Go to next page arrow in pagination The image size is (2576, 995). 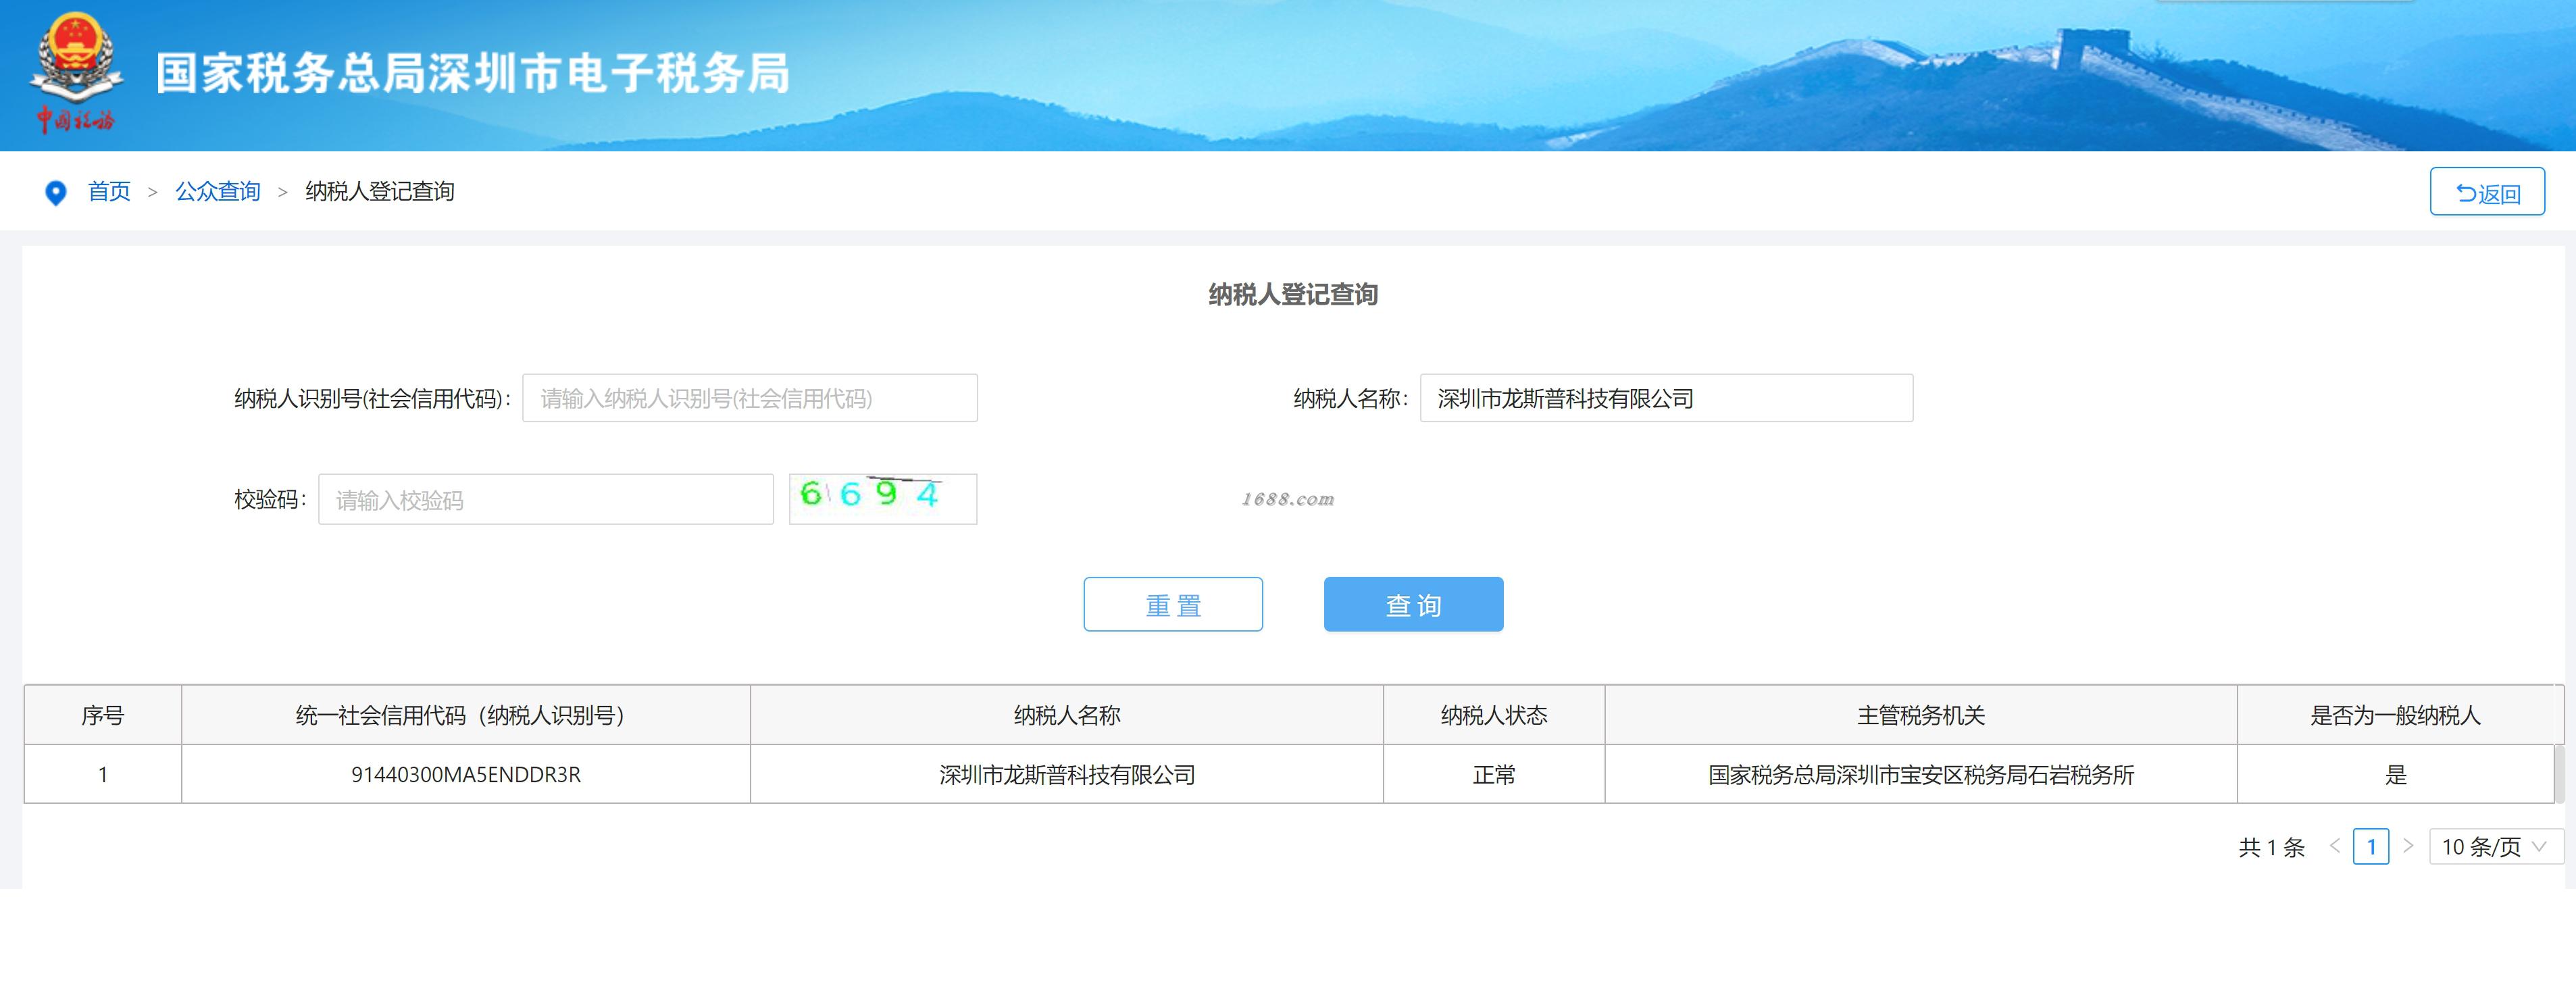click(x=2408, y=846)
